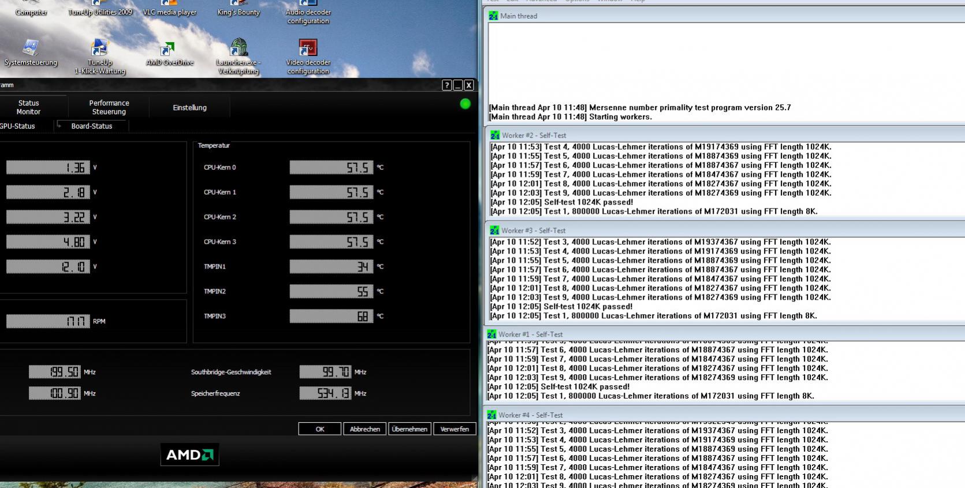Click the TMPIN3 temperature readout
The height and width of the screenshot is (488, 965).
click(x=331, y=316)
